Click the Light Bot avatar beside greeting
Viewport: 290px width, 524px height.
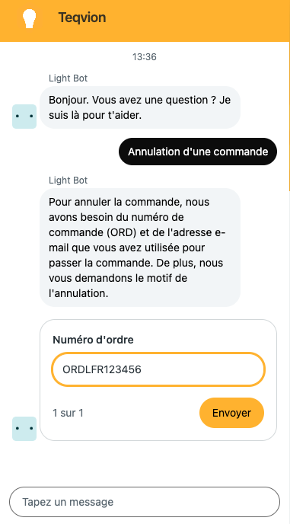click(x=24, y=117)
